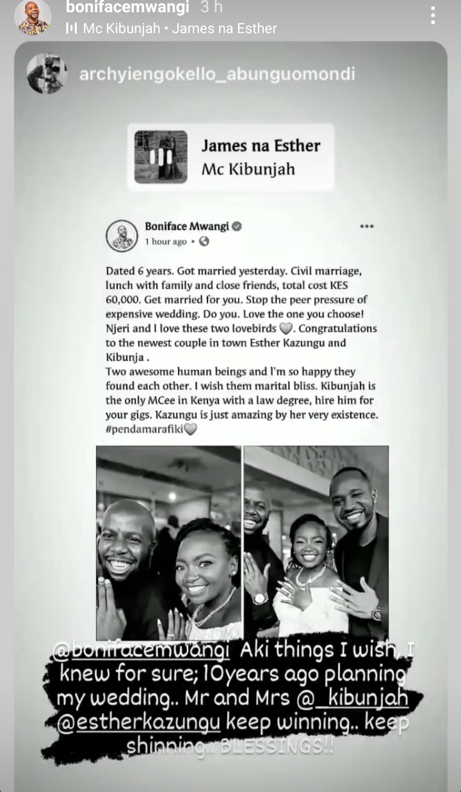Open the left couple selfie photo
The image size is (461, 792).
[x=168, y=543]
